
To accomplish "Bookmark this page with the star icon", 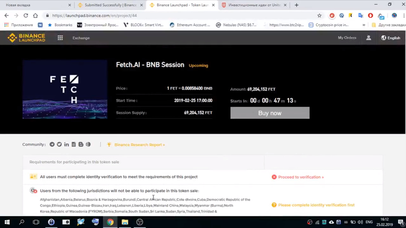I will click(x=319, y=16).
